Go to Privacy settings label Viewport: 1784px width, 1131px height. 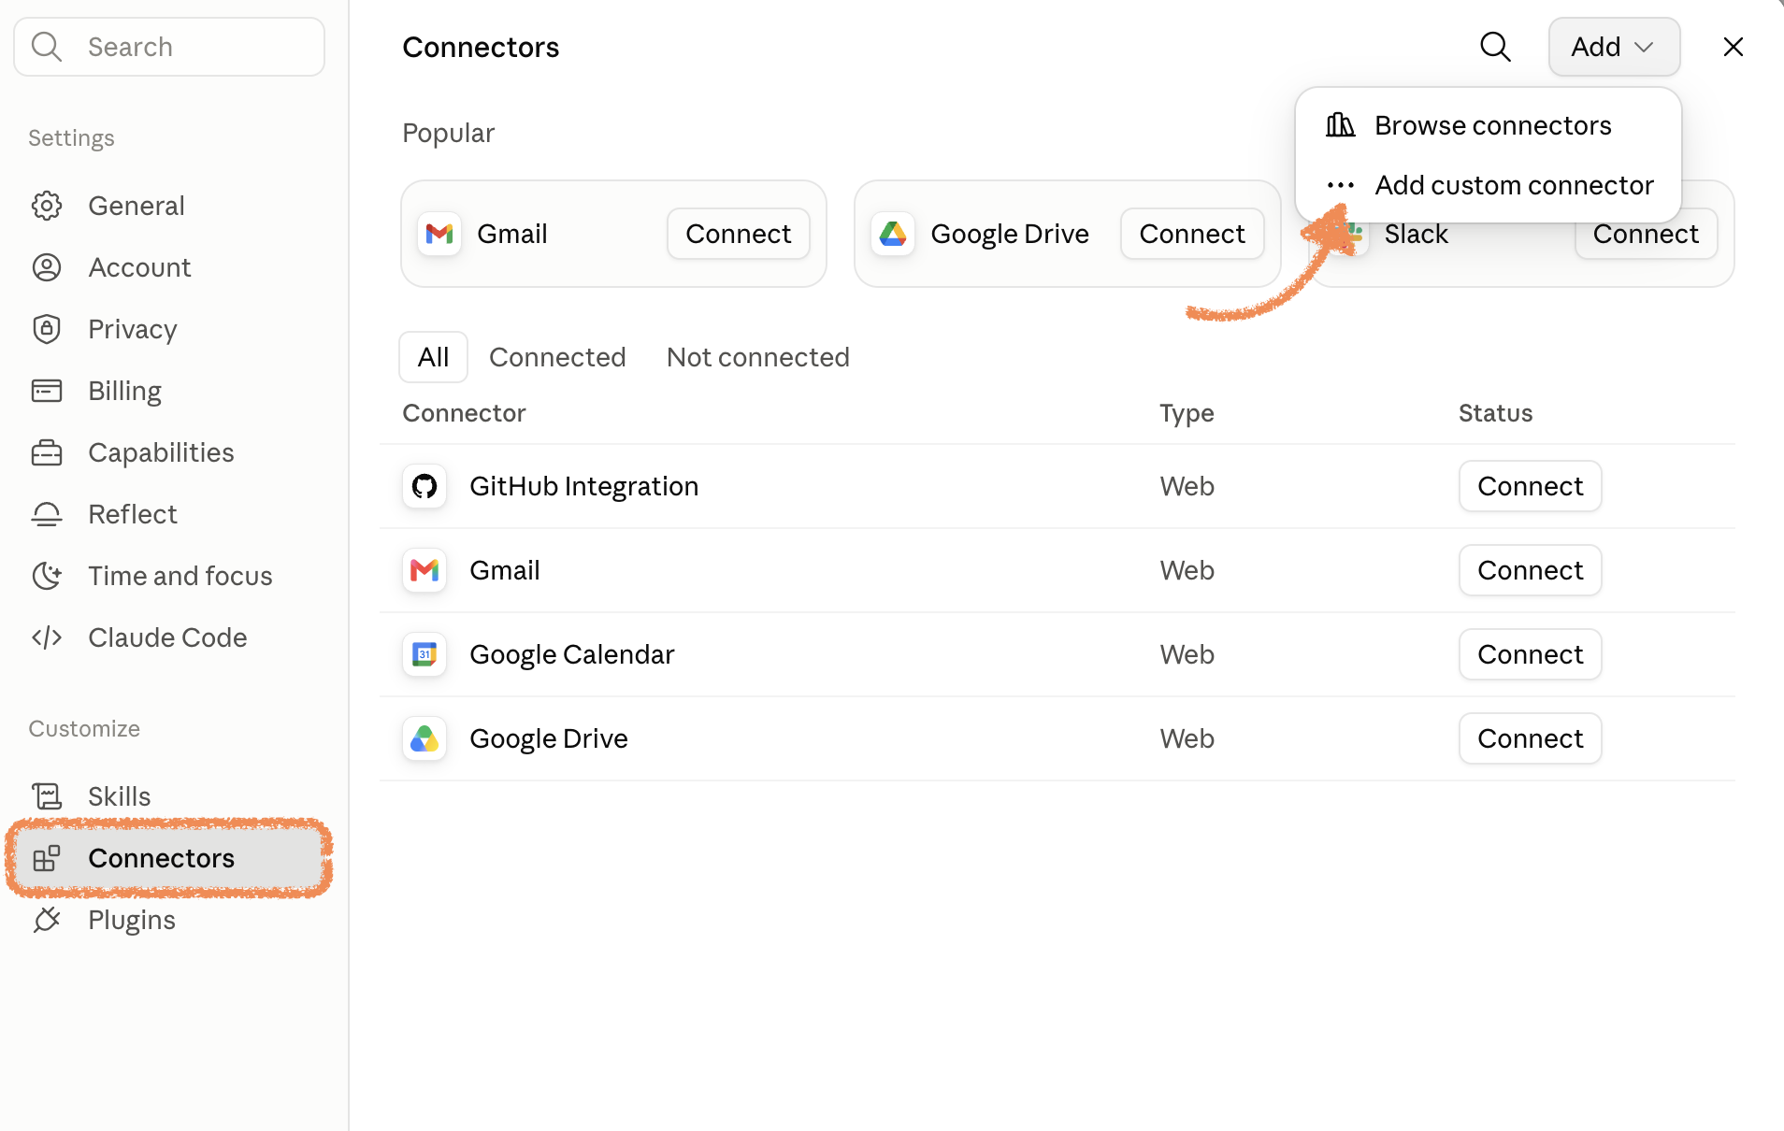click(x=133, y=329)
